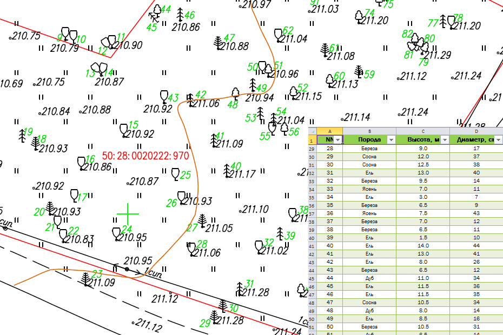Viewport: 503px width, 335px height.
Task: Open the filter dropdown for the Диаметр column
Action: click(498, 140)
